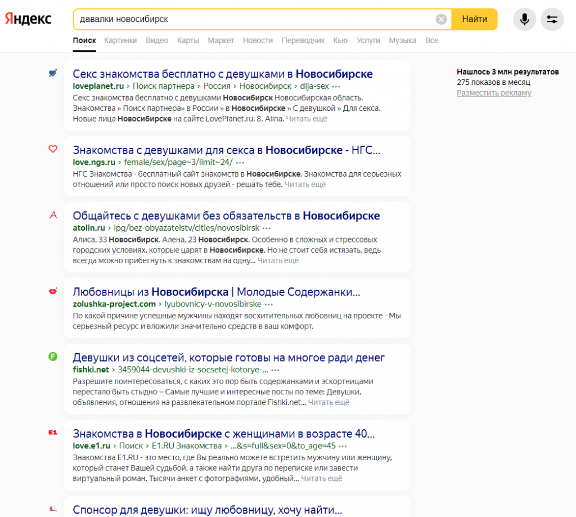Click the love.ngs.ru domain link

coord(94,163)
